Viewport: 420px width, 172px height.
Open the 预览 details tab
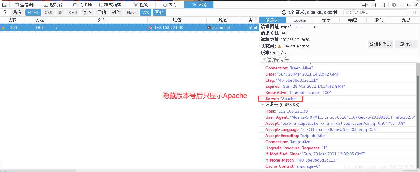406,20
